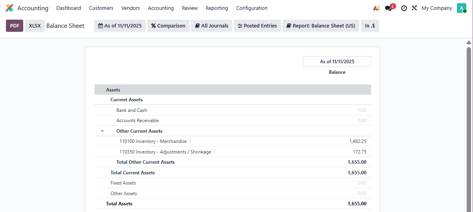Image resolution: width=473 pixels, height=212 pixels.
Task: Open the AI assistant icon in header
Action: click(376, 8)
